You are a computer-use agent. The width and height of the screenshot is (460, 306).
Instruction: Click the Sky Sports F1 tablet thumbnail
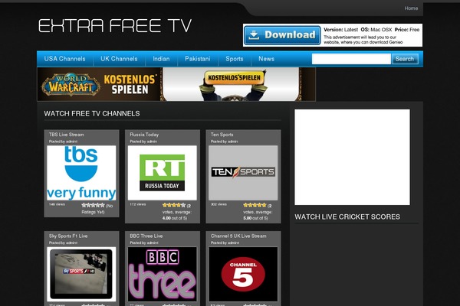(81, 274)
